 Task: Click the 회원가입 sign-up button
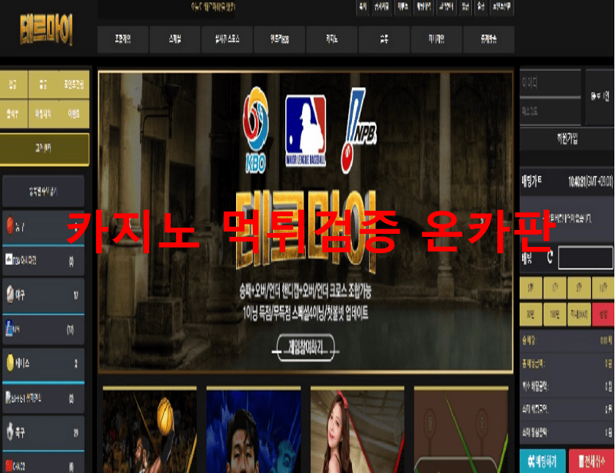point(567,138)
